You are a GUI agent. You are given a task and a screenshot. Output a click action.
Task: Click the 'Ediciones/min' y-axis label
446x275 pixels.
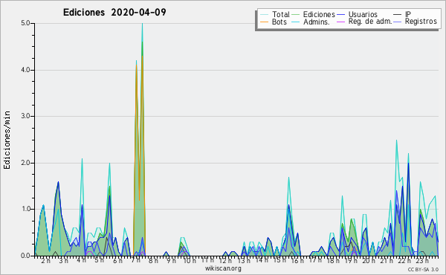tap(7, 140)
